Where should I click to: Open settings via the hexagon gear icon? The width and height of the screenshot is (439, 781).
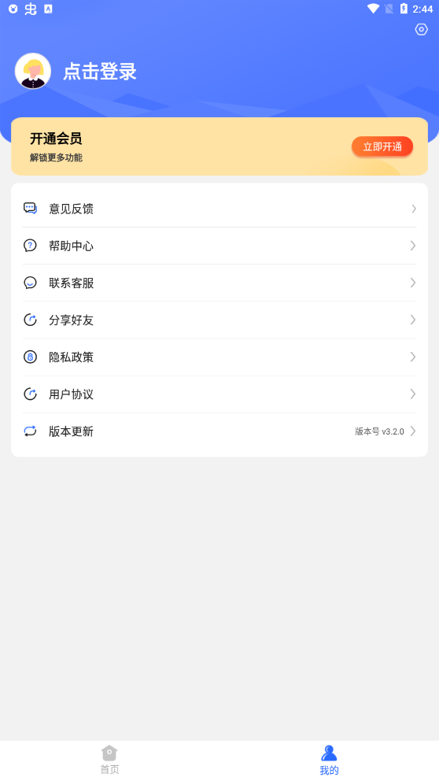tap(421, 29)
